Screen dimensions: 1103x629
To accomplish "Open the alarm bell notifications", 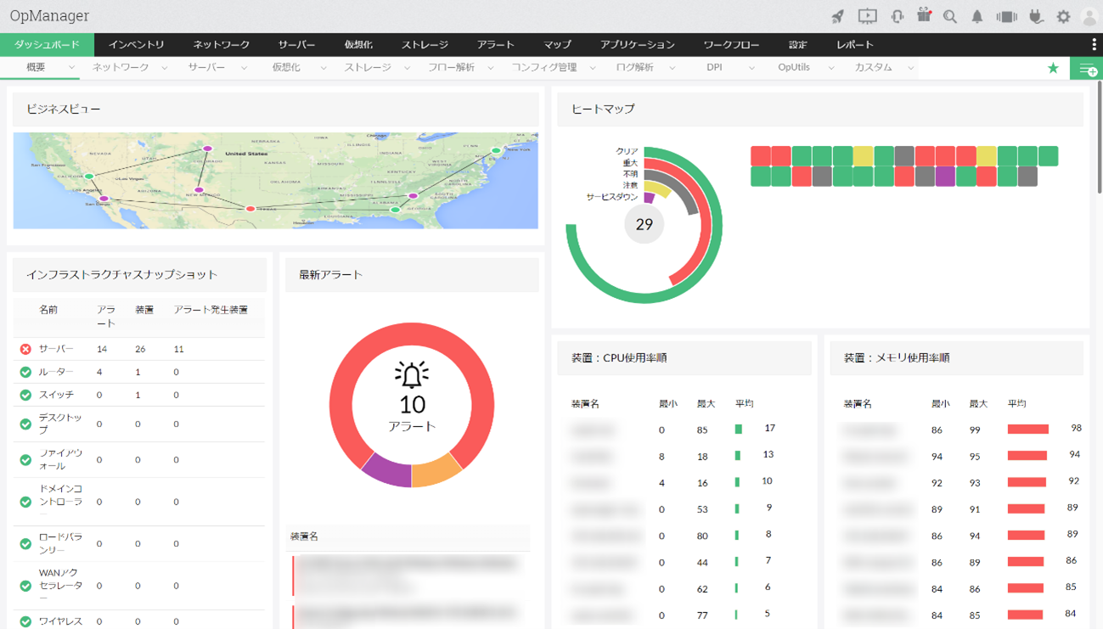I will pos(977,16).
